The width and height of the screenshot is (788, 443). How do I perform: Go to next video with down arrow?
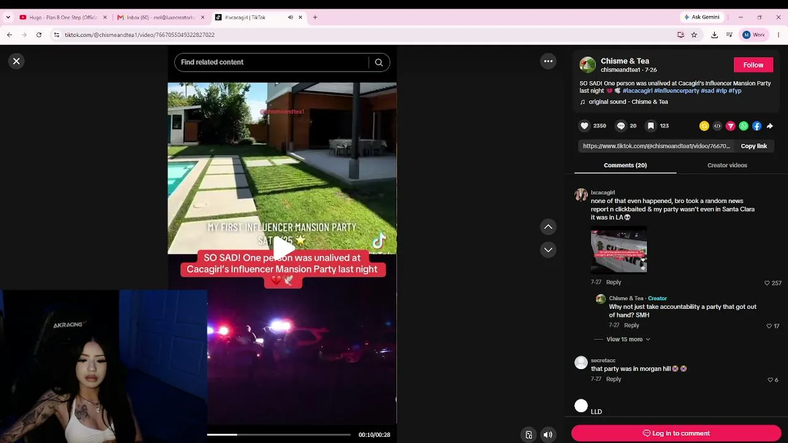[x=548, y=250]
